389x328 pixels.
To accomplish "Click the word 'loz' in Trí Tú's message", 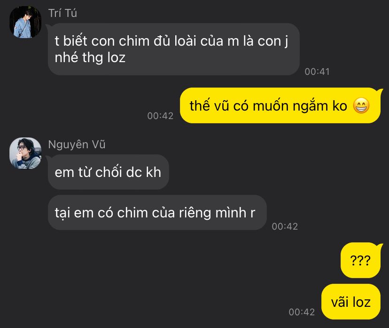I will 116,57.
